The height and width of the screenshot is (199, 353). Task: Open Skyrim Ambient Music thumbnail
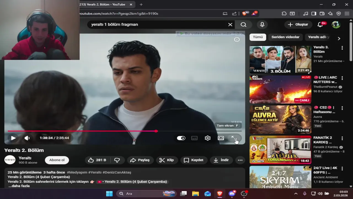click(x=280, y=177)
